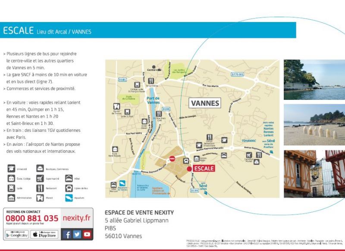This screenshot has width=345, height=251.
Task: Click the École René Rogues map icon
Action: click(x=115, y=149)
